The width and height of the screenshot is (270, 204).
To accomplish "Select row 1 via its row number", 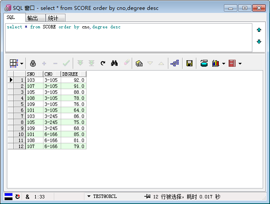I will (19, 80).
